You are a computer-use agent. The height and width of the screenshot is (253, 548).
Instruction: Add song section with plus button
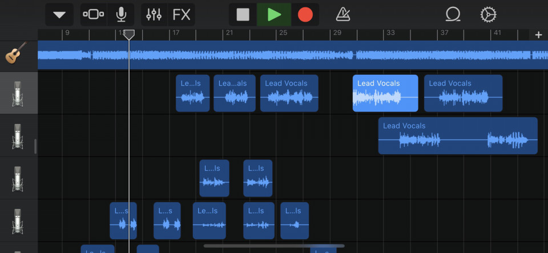(538, 35)
